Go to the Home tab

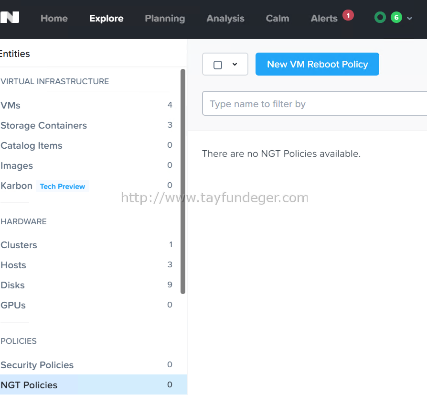(54, 18)
